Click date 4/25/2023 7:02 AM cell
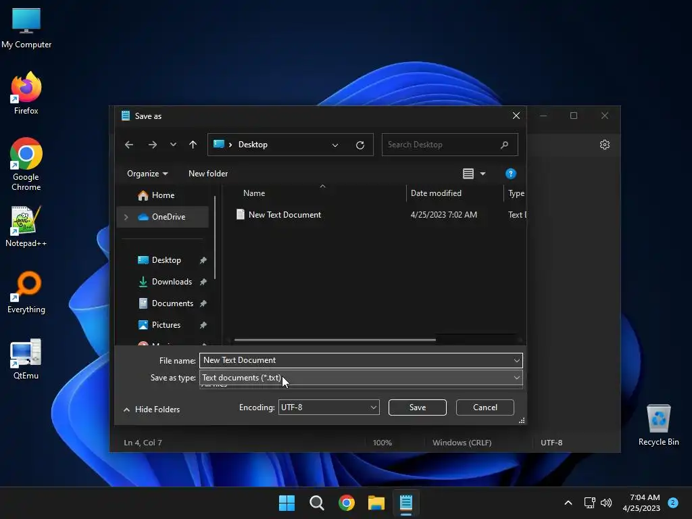This screenshot has width=692, height=519. tap(443, 214)
